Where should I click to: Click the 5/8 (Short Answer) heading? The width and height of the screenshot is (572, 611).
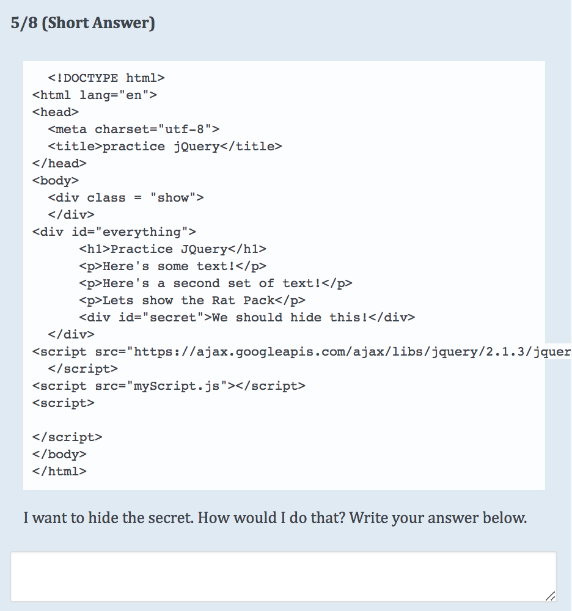[x=82, y=23]
